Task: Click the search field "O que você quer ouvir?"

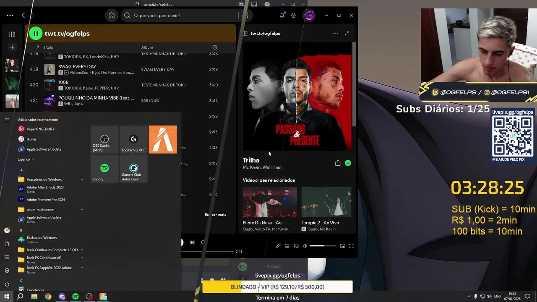Action: [x=180, y=16]
